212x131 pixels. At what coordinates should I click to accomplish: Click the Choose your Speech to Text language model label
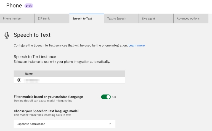click(x=46, y=111)
